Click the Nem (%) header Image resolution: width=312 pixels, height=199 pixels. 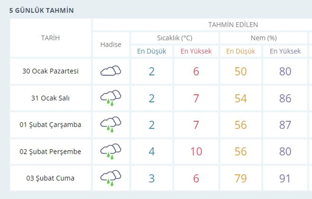point(264,38)
